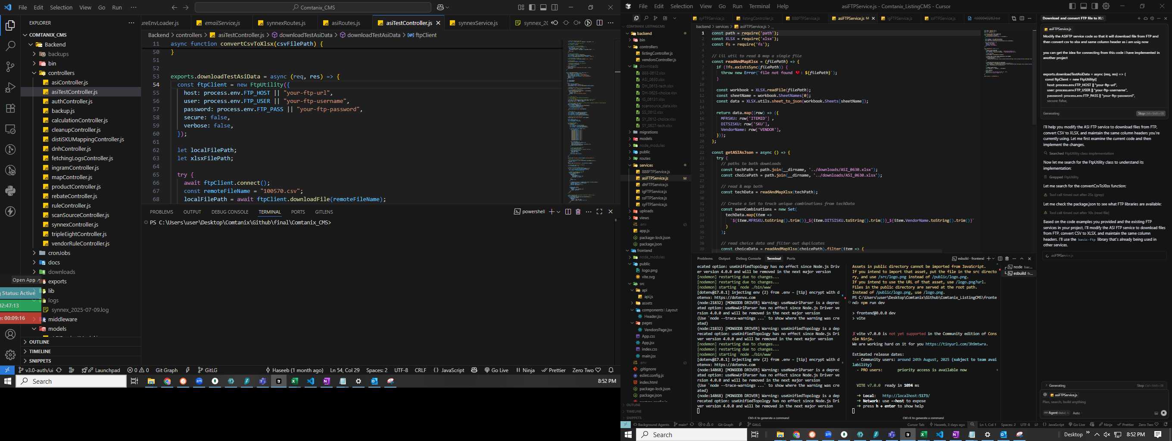The width and height of the screenshot is (1172, 441).
Task: Open extensions icon in Cursor sidebar header
Action: coord(665,18)
